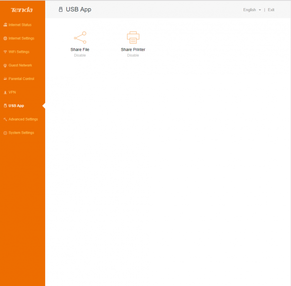
Task: Click the Internet Status sidebar icon
Action: 5,25
